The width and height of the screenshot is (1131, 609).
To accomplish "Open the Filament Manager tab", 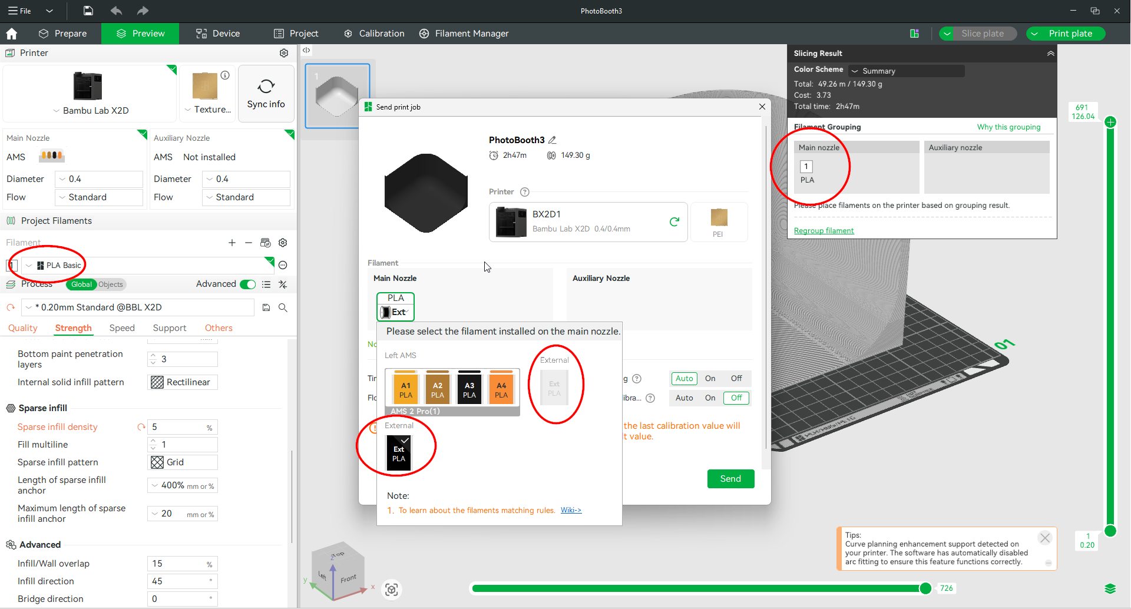I will pyautogui.click(x=464, y=34).
